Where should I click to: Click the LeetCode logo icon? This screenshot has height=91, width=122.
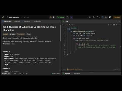click(3, 17)
